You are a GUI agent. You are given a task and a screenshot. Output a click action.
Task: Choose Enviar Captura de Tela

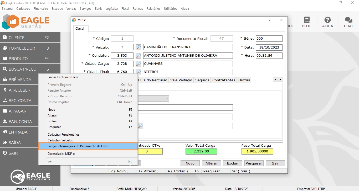pos(88,77)
